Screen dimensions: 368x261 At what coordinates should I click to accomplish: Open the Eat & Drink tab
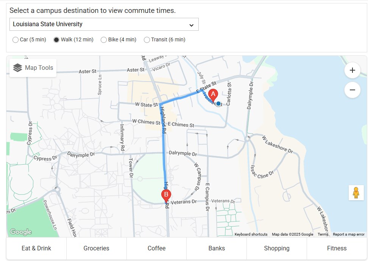[36, 248]
